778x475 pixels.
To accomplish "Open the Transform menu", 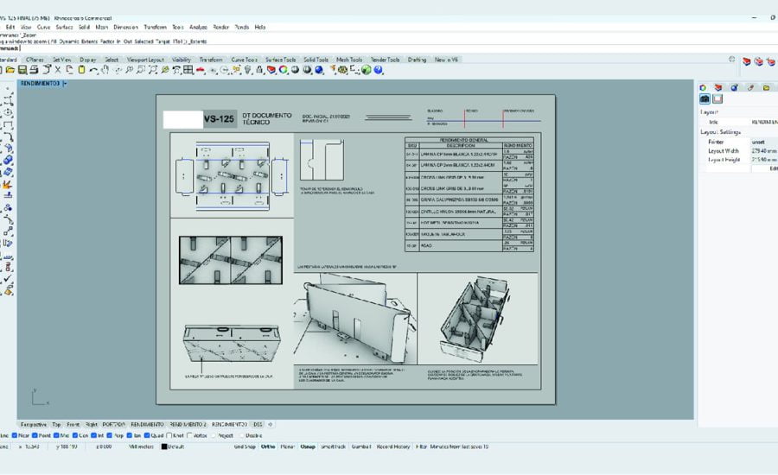I will click(x=154, y=27).
